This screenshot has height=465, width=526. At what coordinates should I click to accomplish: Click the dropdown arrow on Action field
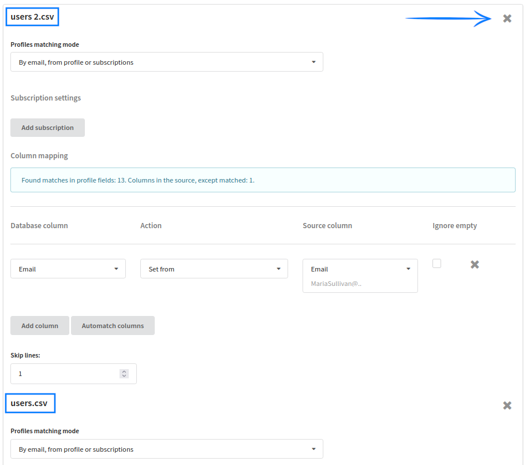(279, 269)
